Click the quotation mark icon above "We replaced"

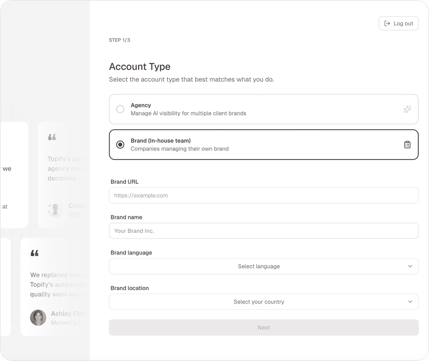pos(35,253)
